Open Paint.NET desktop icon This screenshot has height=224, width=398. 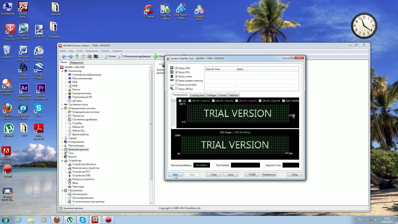click(39, 31)
